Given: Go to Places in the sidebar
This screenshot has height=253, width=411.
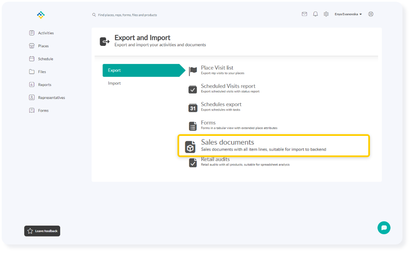Looking at the screenshot, I should click(43, 46).
